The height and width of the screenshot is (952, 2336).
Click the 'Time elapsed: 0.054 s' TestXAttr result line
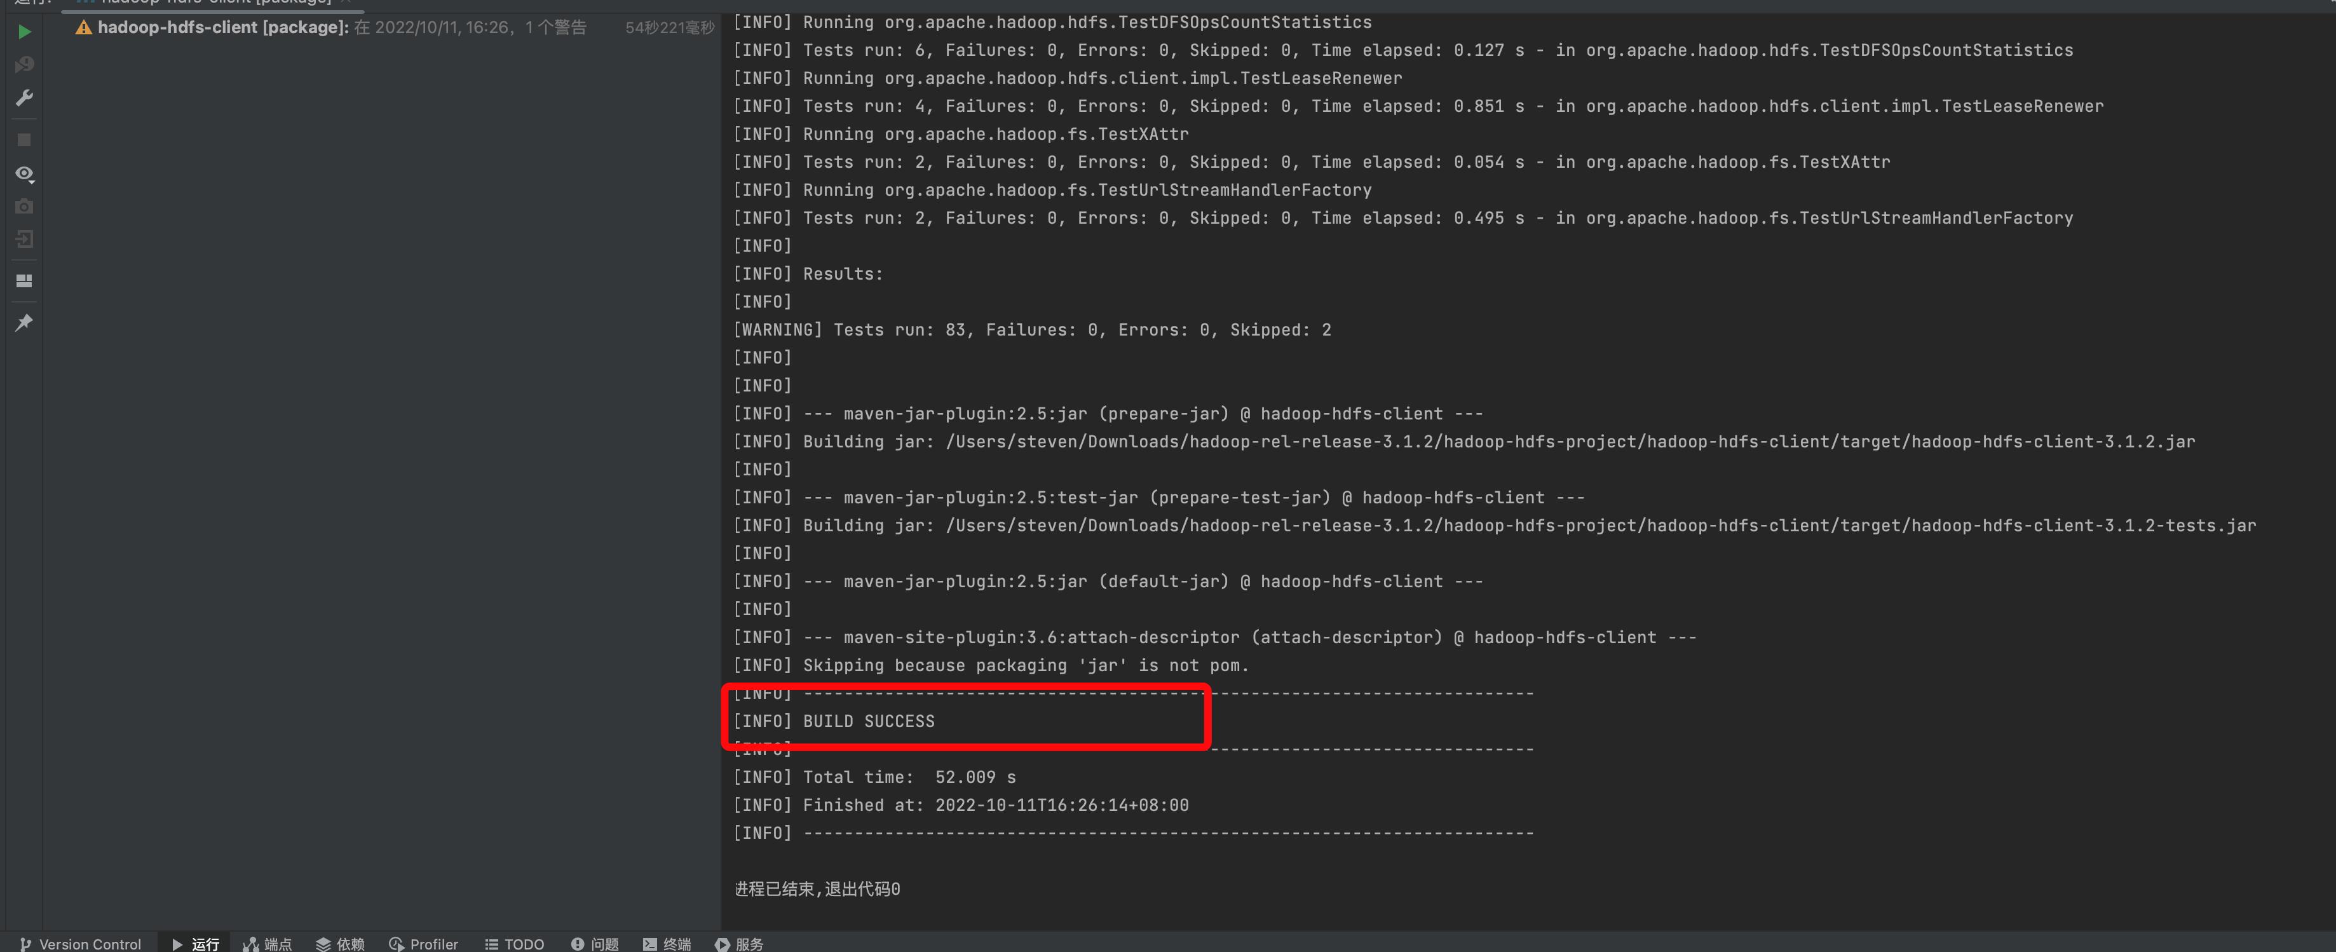pyautogui.click(x=1311, y=162)
